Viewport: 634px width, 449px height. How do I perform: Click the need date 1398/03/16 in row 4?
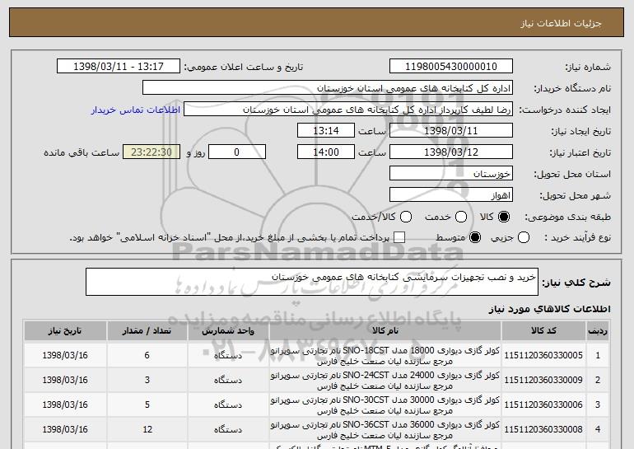[x=65, y=429]
